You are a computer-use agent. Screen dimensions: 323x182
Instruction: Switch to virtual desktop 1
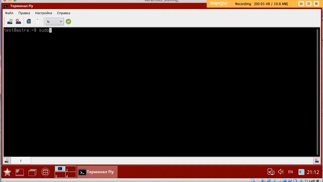(60, 169)
